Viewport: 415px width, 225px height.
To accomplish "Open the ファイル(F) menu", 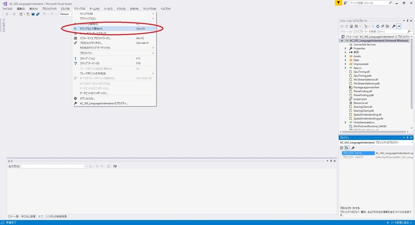I will (7, 9).
